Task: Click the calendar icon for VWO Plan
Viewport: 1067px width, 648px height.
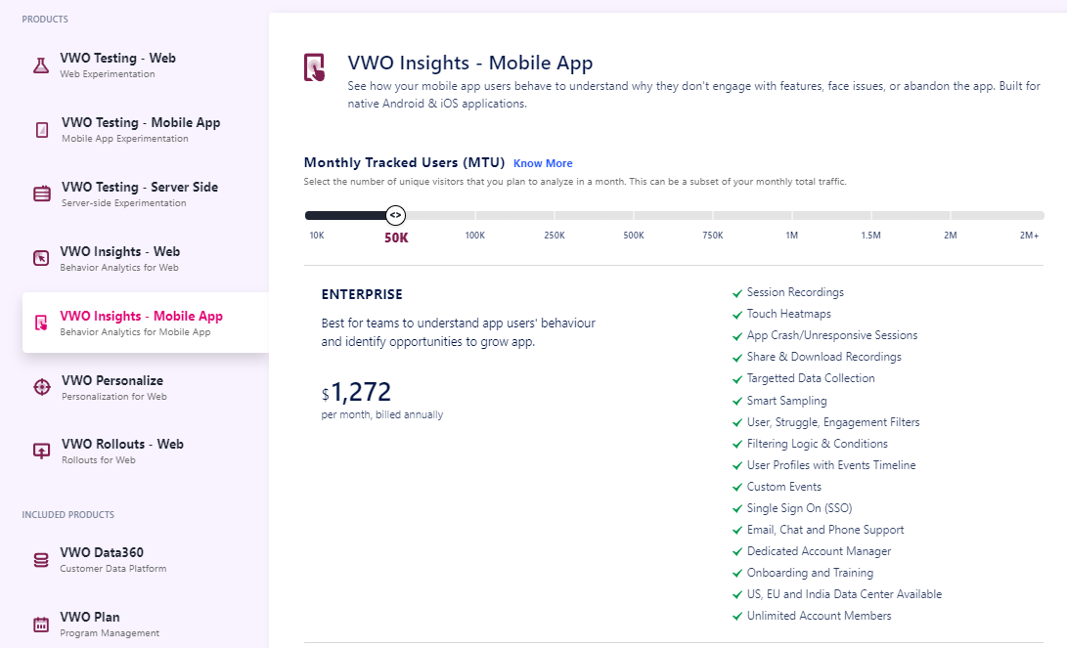Action: click(41, 624)
